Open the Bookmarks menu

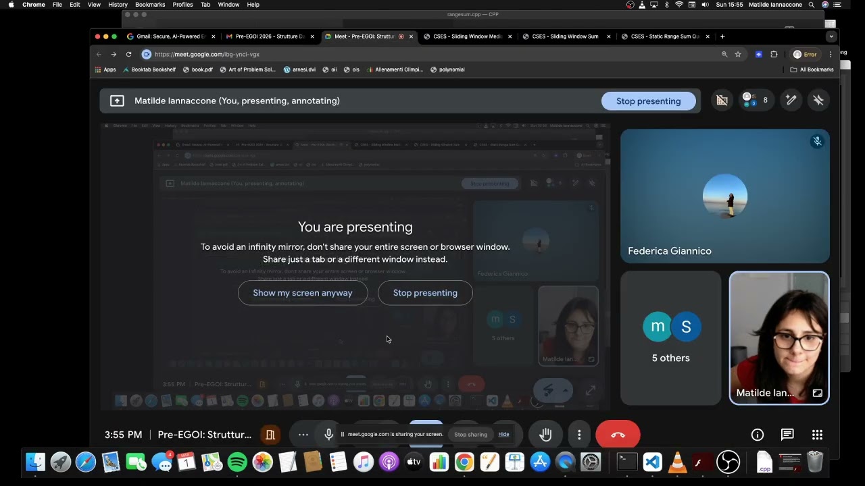pos(150,5)
